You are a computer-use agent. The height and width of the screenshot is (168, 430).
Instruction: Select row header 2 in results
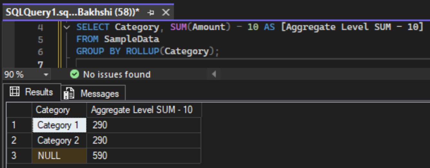click(x=20, y=141)
